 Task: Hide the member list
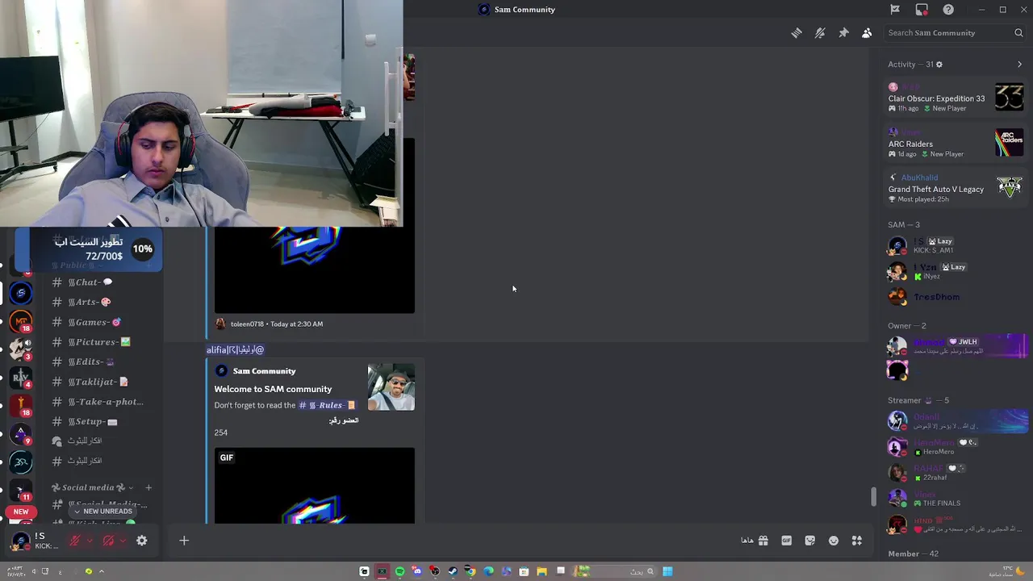pos(867,33)
